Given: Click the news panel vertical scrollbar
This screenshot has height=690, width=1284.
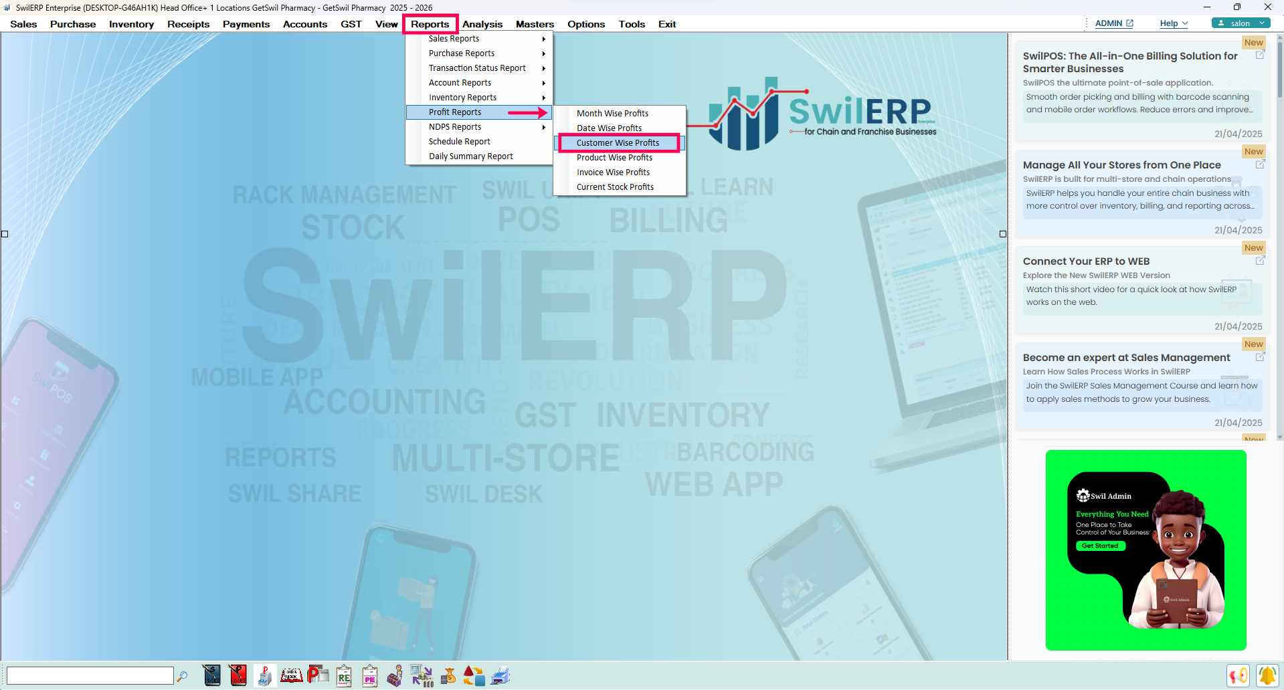Looking at the screenshot, I should pyautogui.click(x=1280, y=237).
